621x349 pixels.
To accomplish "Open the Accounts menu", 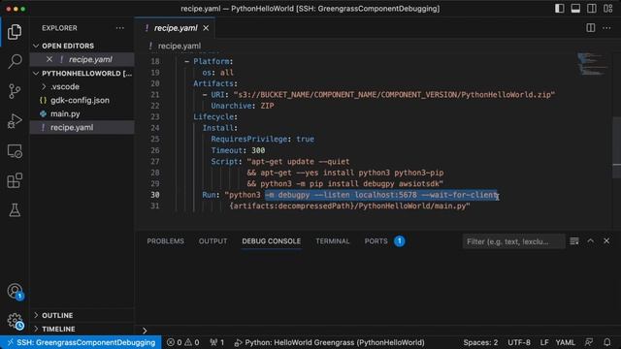I will pos(15,292).
